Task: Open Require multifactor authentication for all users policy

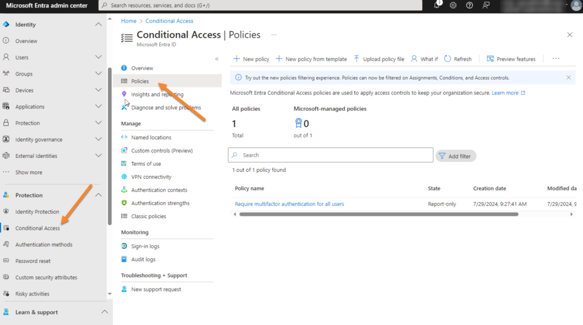Action: [x=289, y=204]
